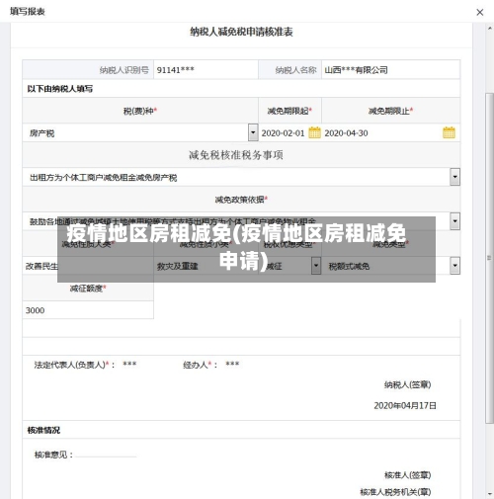The height and width of the screenshot is (499, 494).
Task: Click scrollbar up arrow
Action: pos(489,29)
